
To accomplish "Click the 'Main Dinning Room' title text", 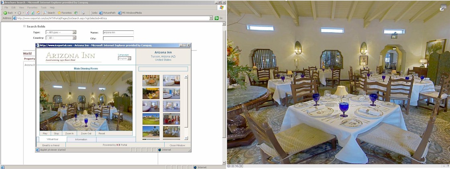I will pos(86,68).
